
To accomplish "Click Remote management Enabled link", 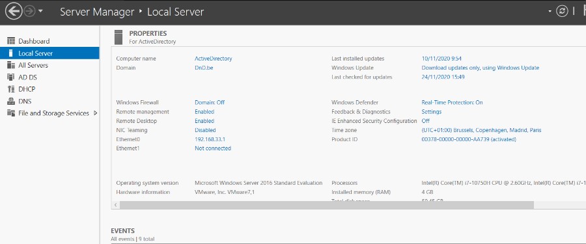I will click(x=204, y=112).
